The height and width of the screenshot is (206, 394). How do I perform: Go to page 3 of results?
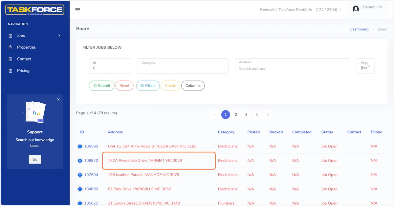coord(246,115)
